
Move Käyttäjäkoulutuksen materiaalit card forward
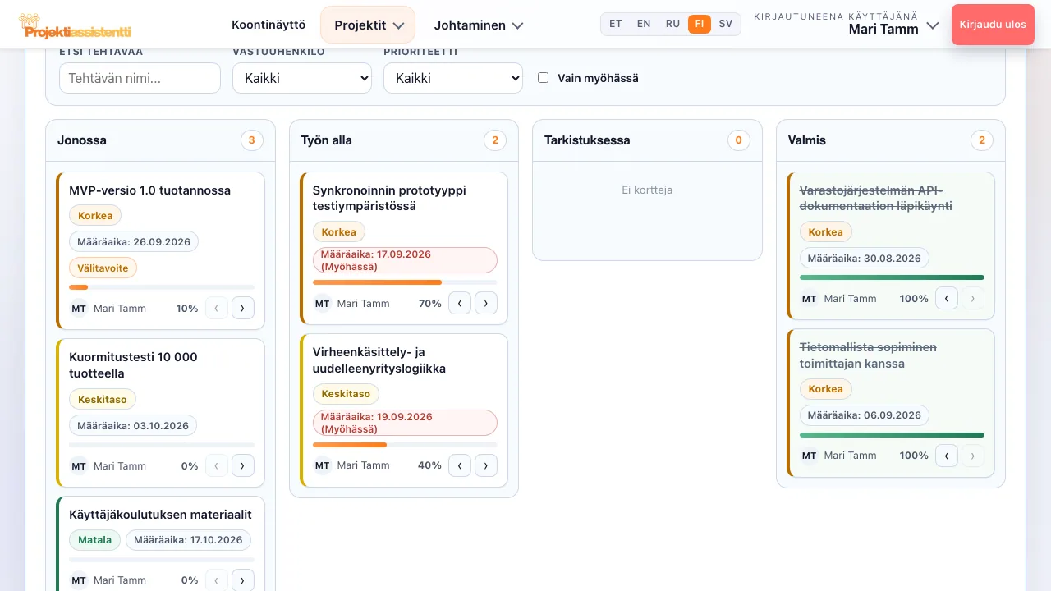243,580
